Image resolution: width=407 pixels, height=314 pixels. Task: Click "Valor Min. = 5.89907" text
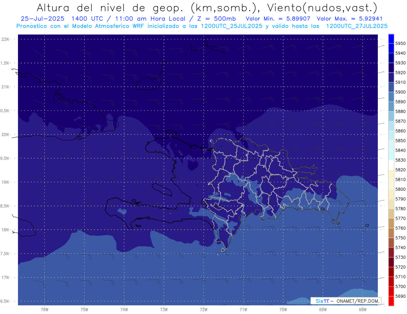click(277, 19)
